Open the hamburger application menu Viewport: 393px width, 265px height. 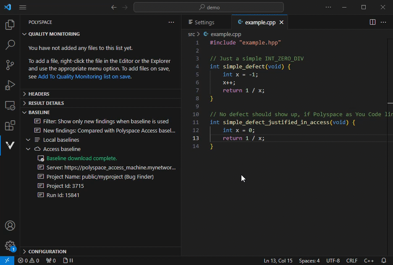pyautogui.click(x=23, y=7)
